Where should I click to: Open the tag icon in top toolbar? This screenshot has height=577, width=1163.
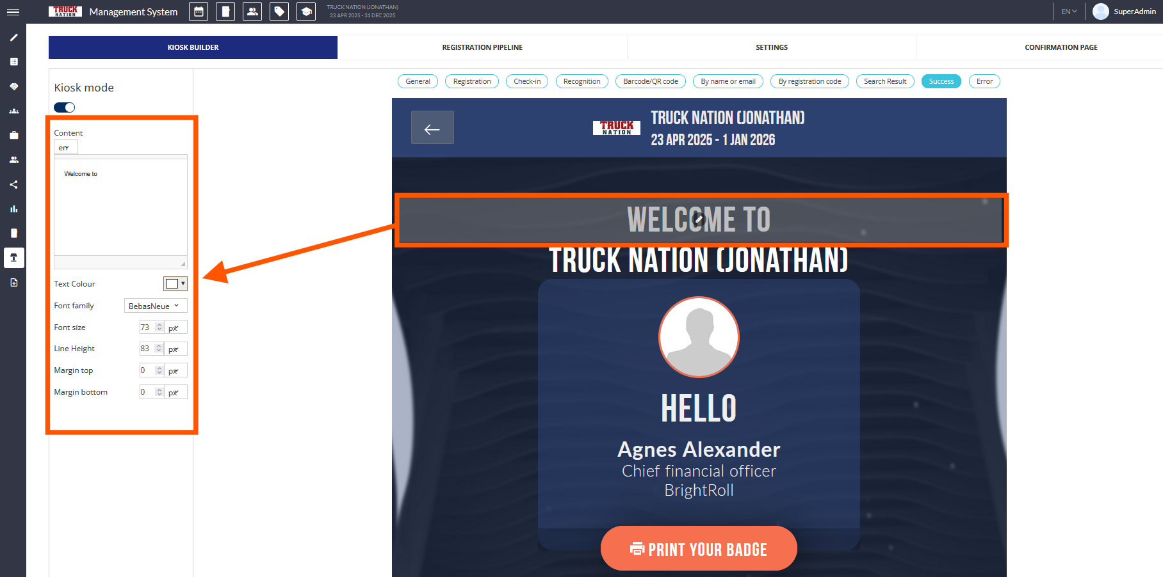(x=279, y=12)
